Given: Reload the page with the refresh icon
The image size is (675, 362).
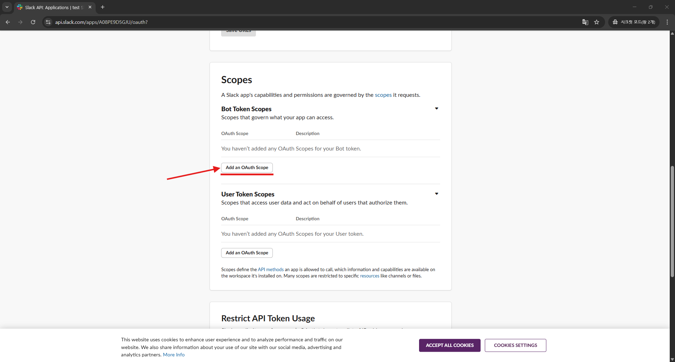Looking at the screenshot, I should tap(33, 22).
